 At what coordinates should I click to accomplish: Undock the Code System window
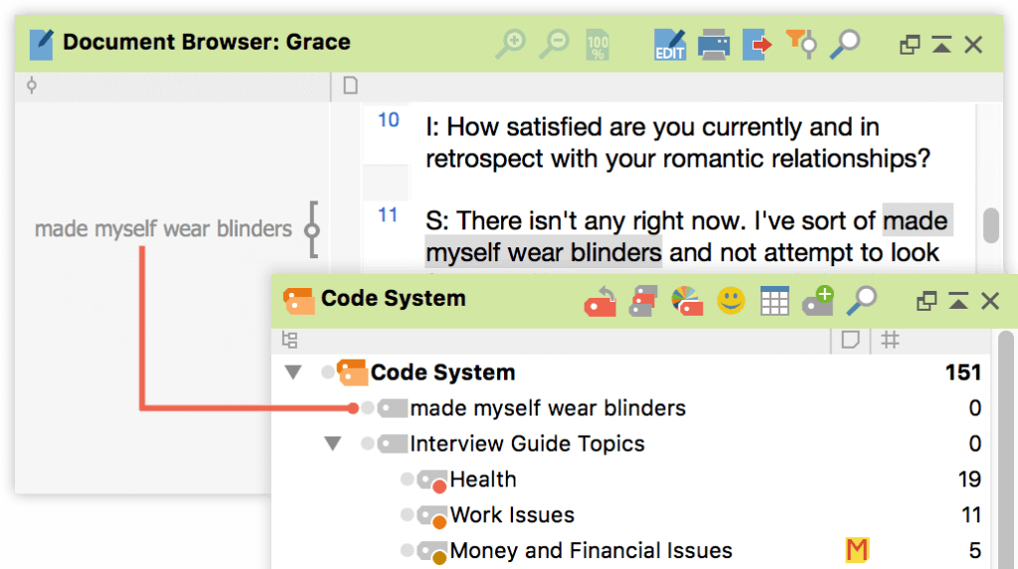pyautogui.click(x=927, y=301)
